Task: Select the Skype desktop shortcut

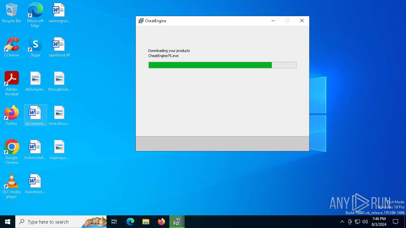Action: point(35,47)
